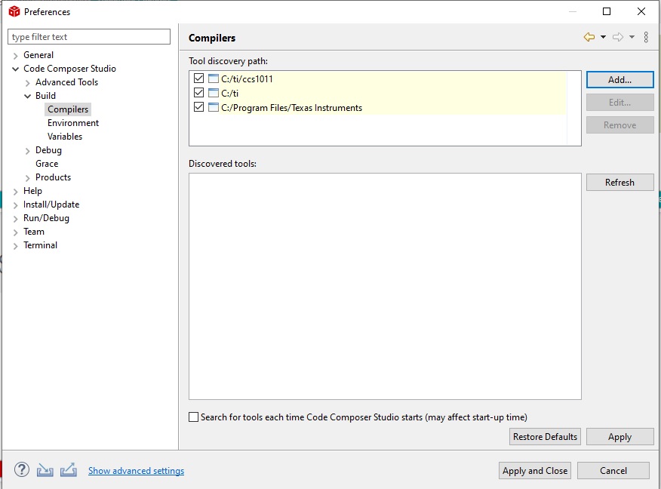The width and height of the screenshot is (661, 489).
Task: Enable search for tools on startup
Action: 194,417
